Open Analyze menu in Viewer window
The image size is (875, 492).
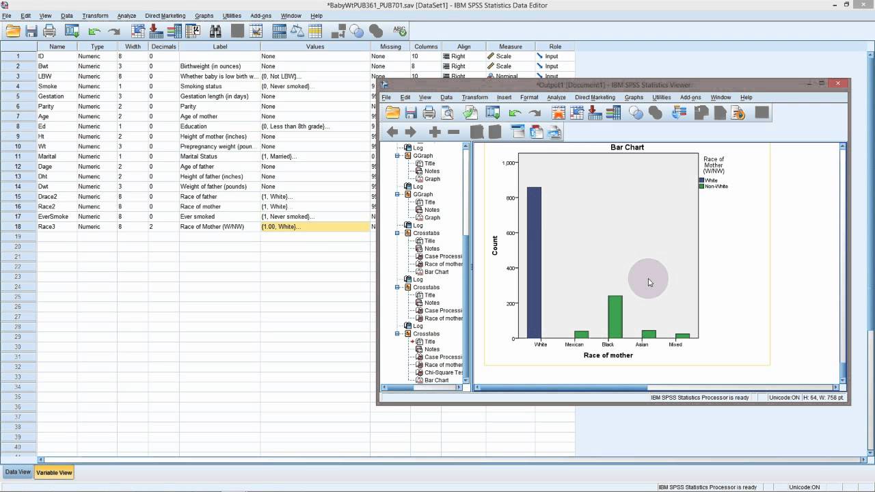pos(556,97)
